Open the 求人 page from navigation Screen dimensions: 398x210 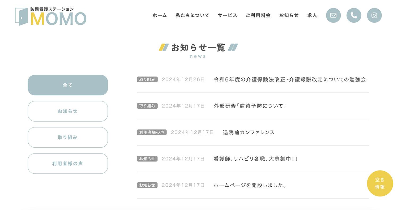(312, 15)
